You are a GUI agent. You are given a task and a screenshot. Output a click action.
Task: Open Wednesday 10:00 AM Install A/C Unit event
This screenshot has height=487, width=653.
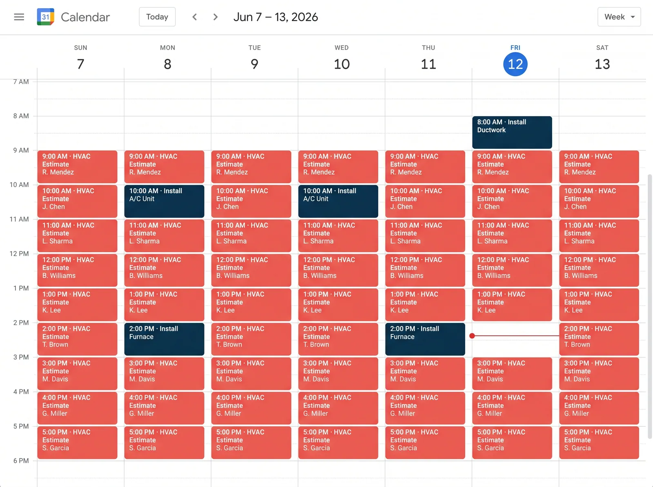click(x=338, y=201)
